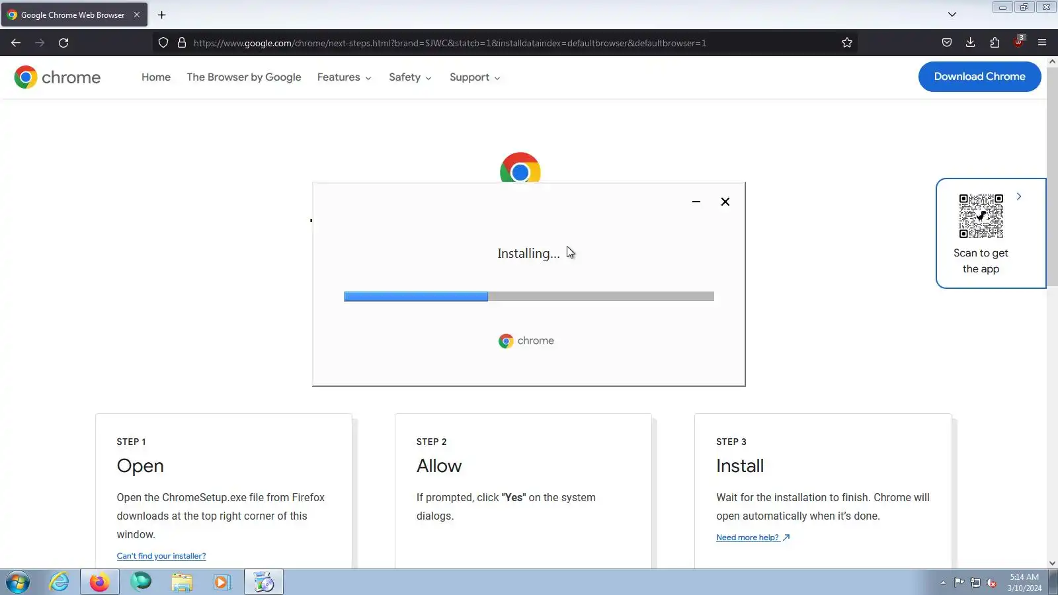This screenshot has width=1058, height=595.
Task: Click the scrollbar down arrow
Action: click(1052, 563)
